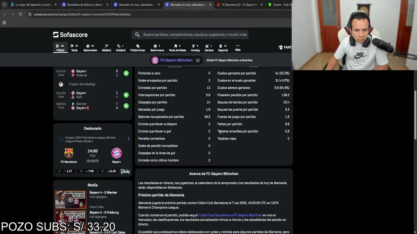Select the Fútbol sport icon
Viewport: 417px width, 234px height.
60,48
